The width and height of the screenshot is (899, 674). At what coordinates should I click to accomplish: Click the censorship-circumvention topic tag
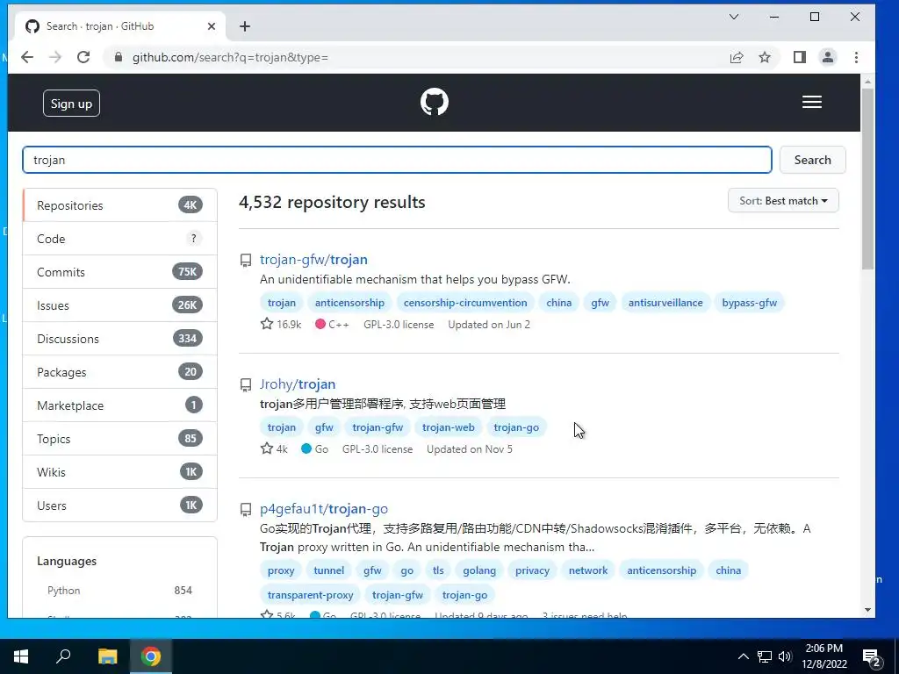[465, 303]
